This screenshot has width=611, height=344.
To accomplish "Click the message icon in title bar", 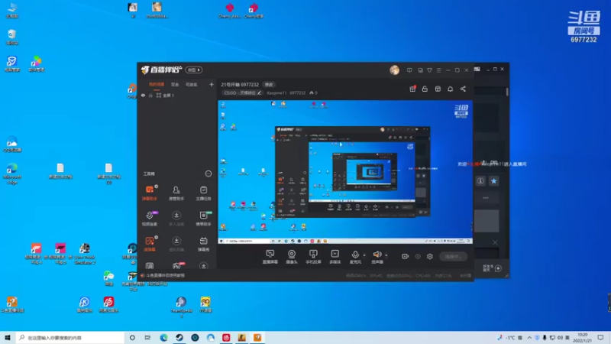I will [409, 70].
